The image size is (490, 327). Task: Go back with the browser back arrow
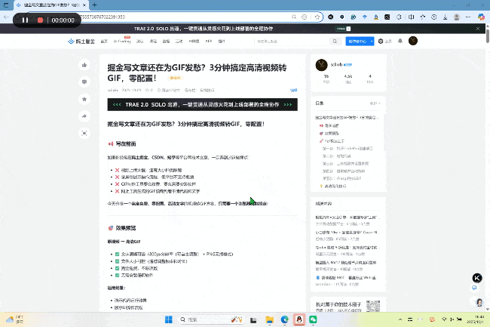pyautogui.click(x=6, y=17)
